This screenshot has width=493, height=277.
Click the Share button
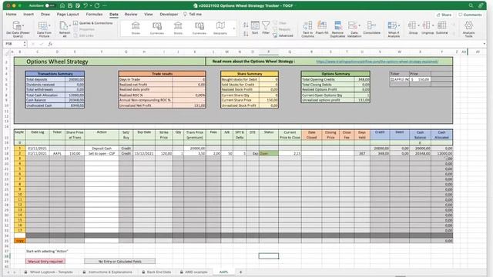444,15
